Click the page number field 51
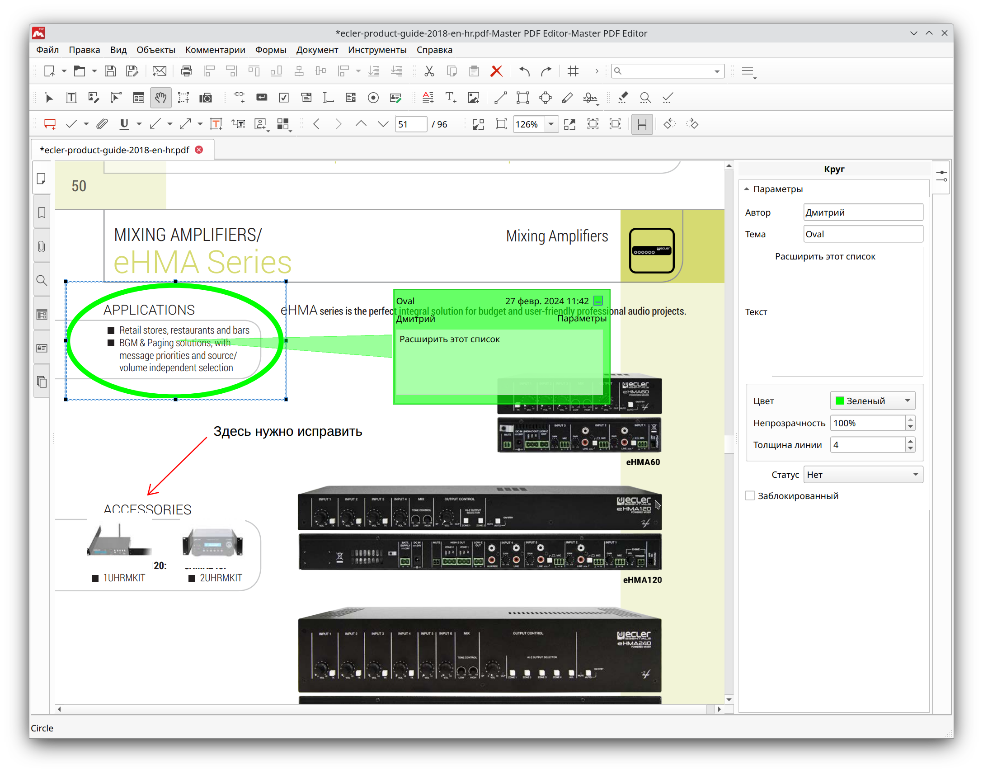The image size is (983, 773). tap(411, 124)
